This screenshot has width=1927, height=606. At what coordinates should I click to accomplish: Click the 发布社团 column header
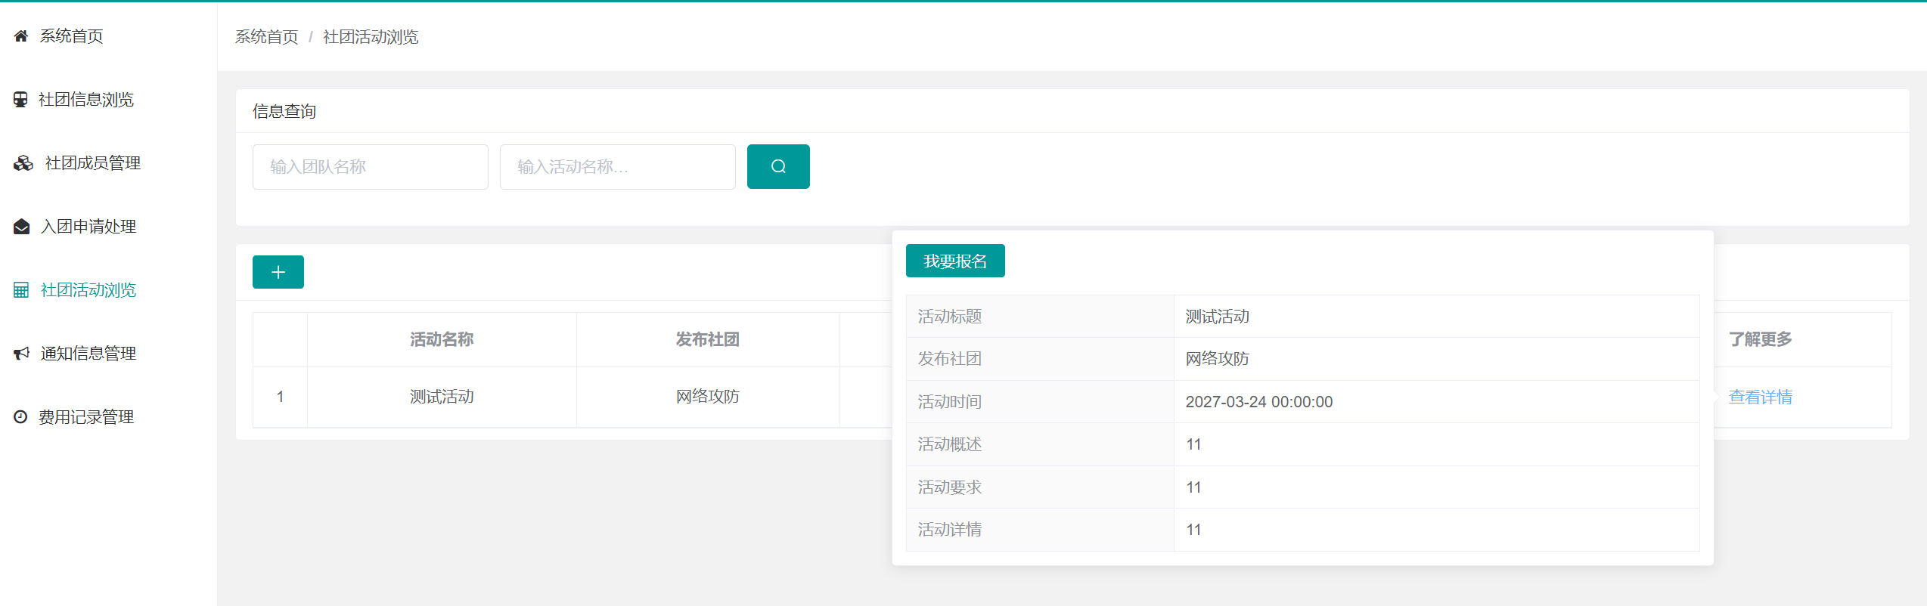(x=707, y=339)
